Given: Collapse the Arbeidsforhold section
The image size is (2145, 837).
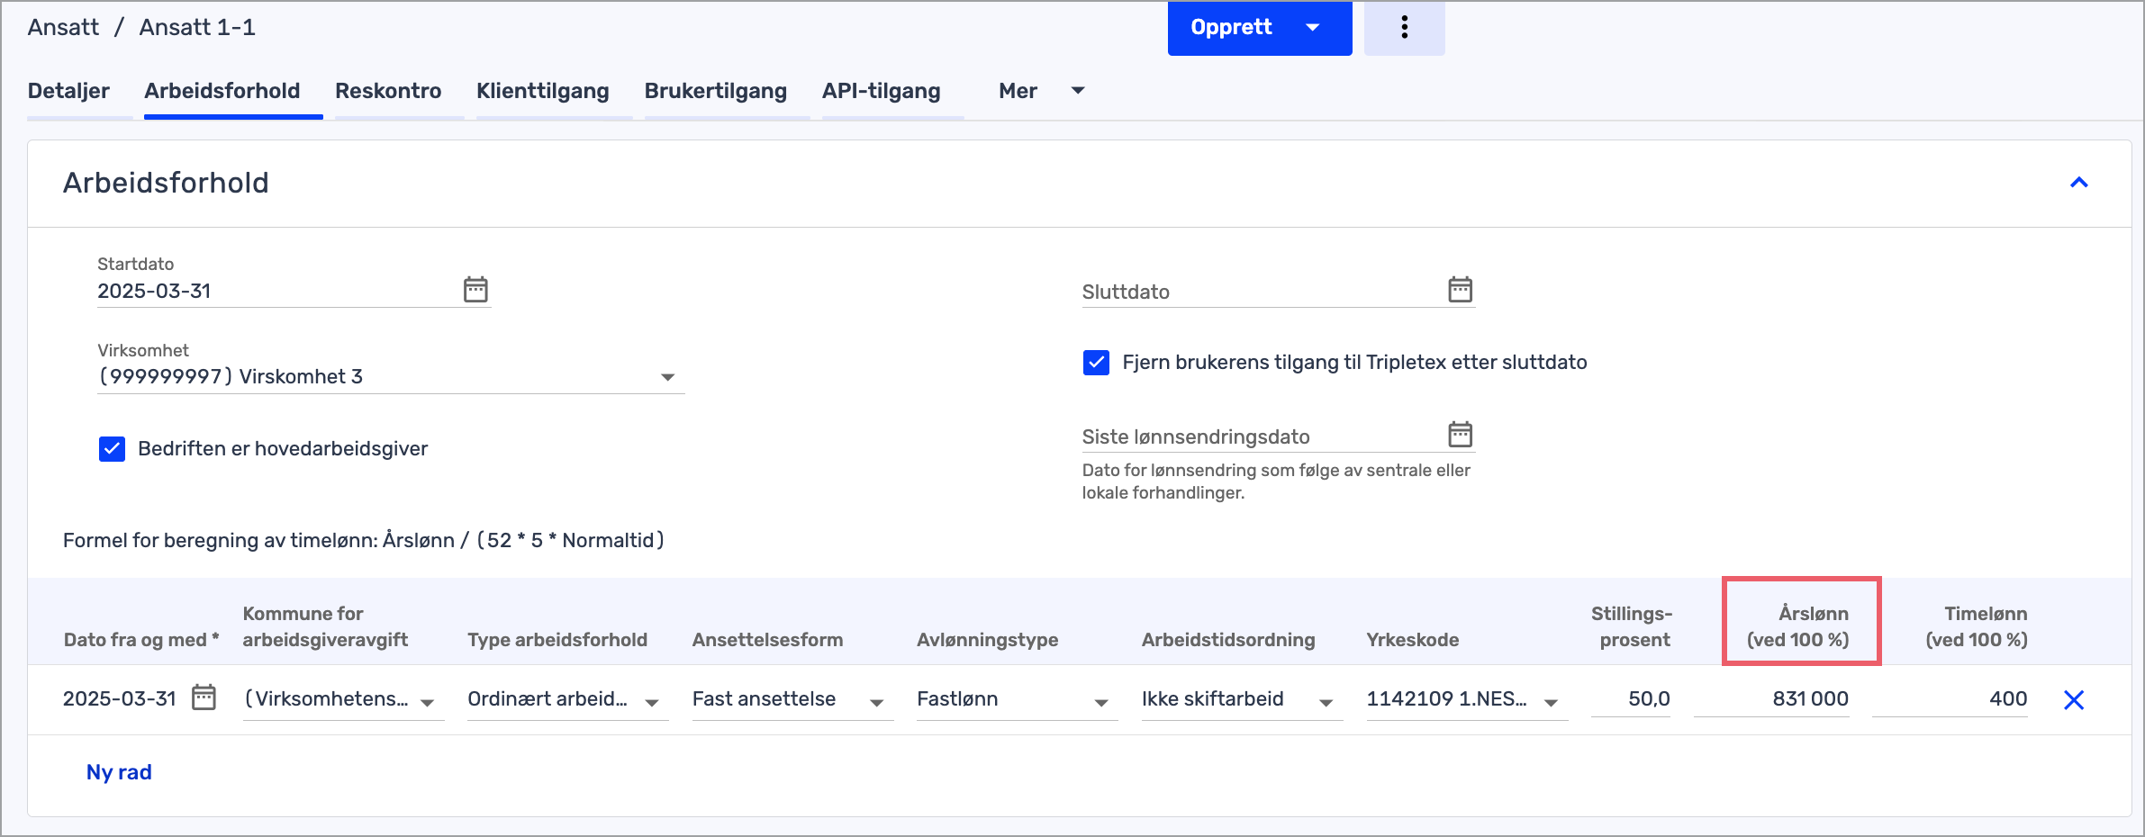Looking at the screenshot, I should tap(2078, 183).
